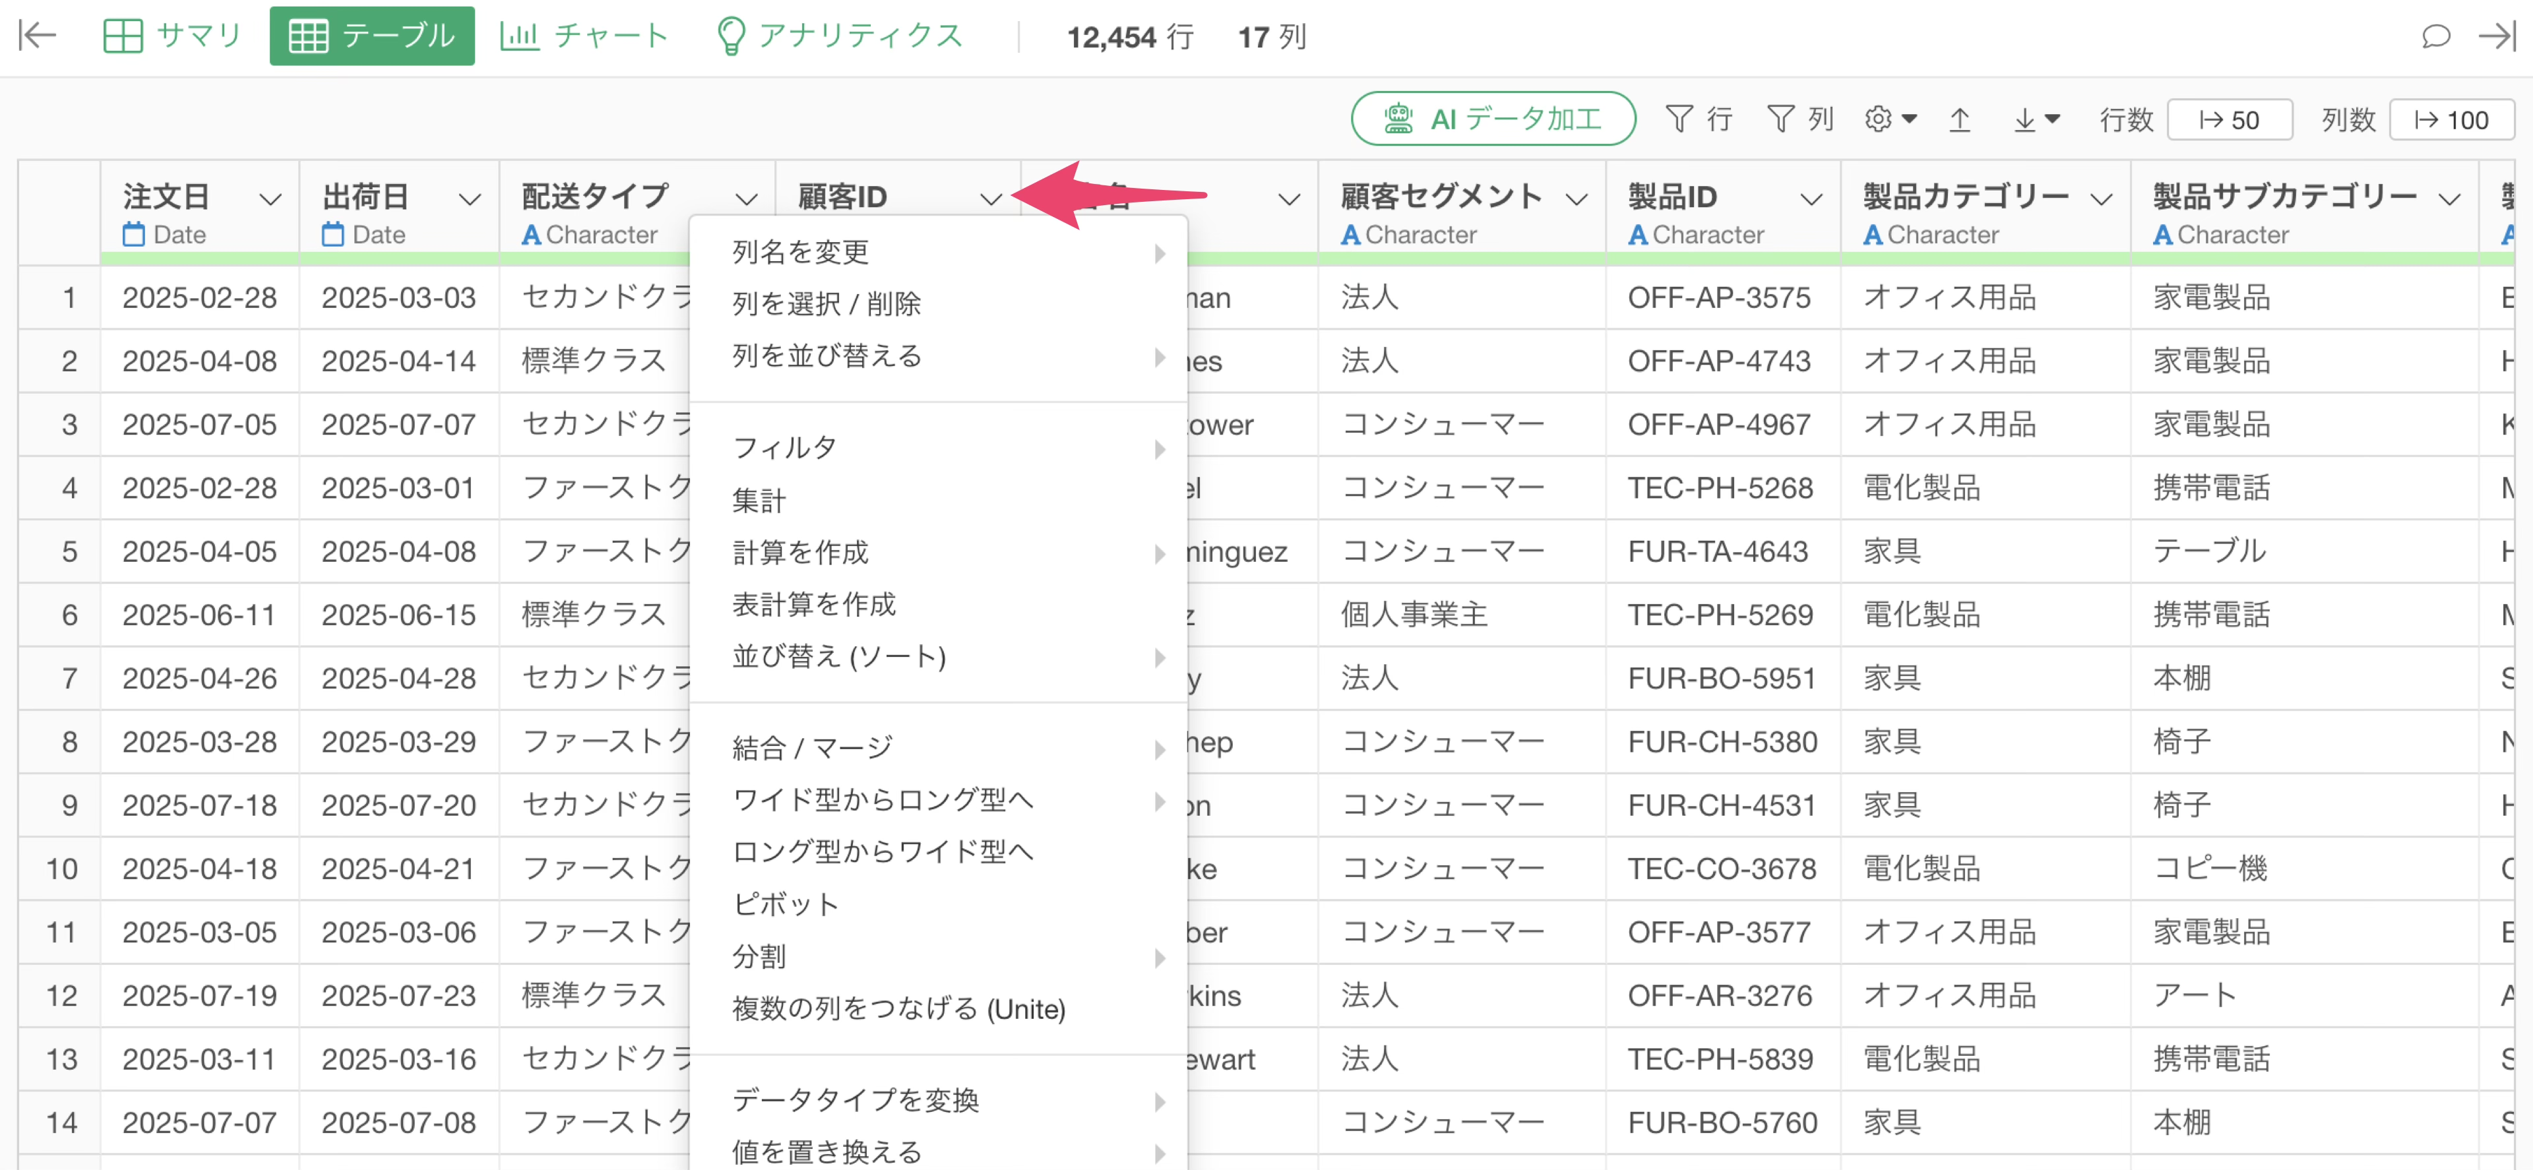
Task: Open ワイド型からロング型へ submenu
Action: 939,800
